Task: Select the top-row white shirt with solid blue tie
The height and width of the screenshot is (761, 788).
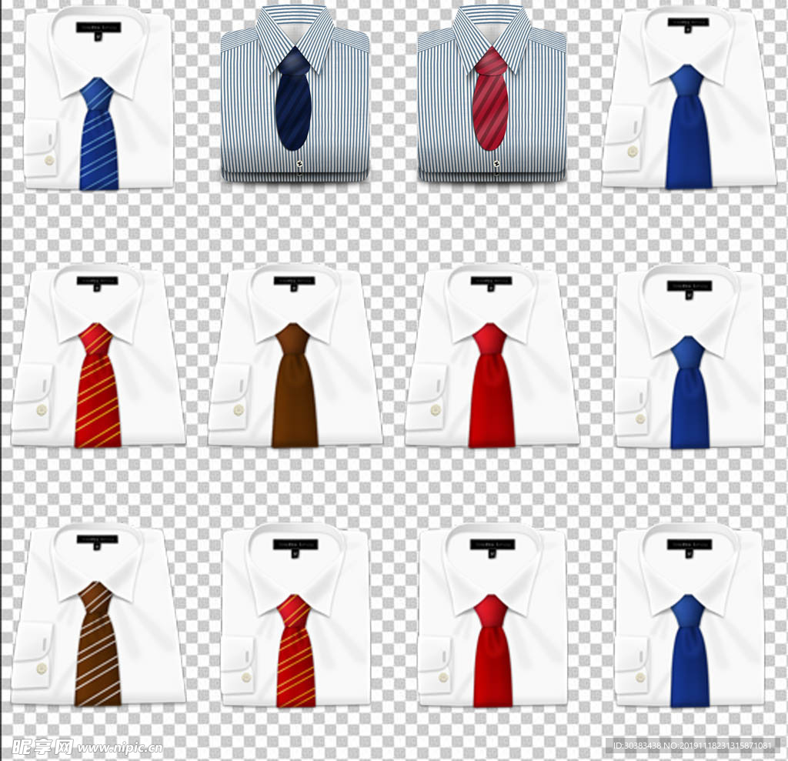Action: click(x=688, y=100)
